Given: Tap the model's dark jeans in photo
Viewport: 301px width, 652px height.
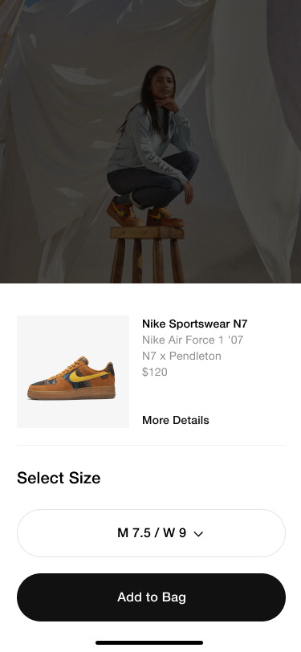Looking at the screenshot, I should pyautogui.click(x=152, y=179).
